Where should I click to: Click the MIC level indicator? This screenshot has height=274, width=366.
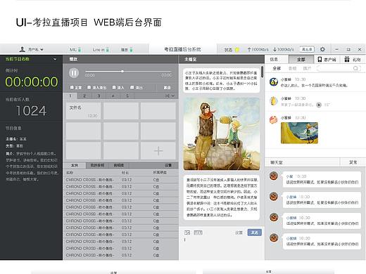[80, 49]
